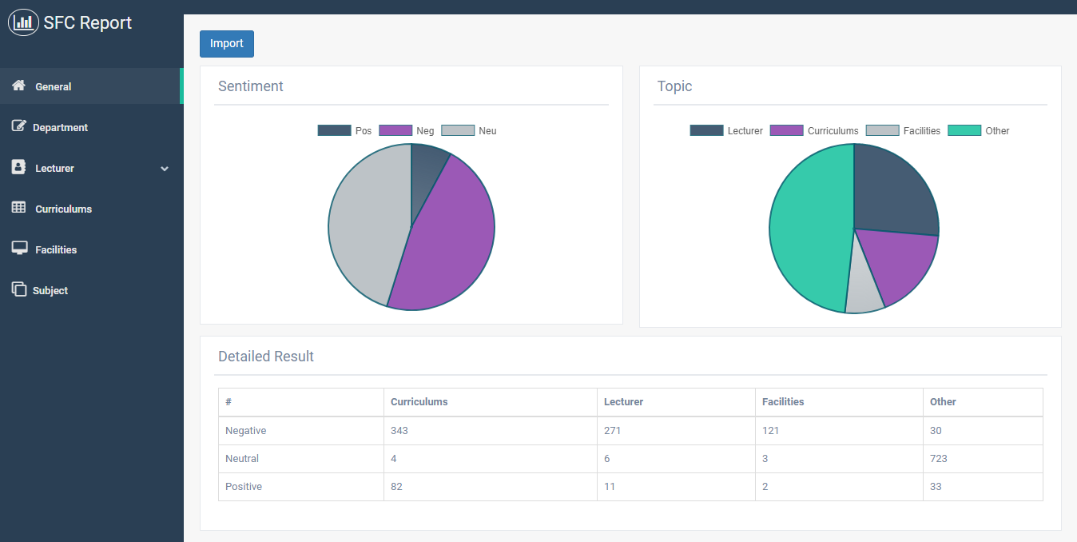
Task: Click the Import button
Action: coord(227,44)
